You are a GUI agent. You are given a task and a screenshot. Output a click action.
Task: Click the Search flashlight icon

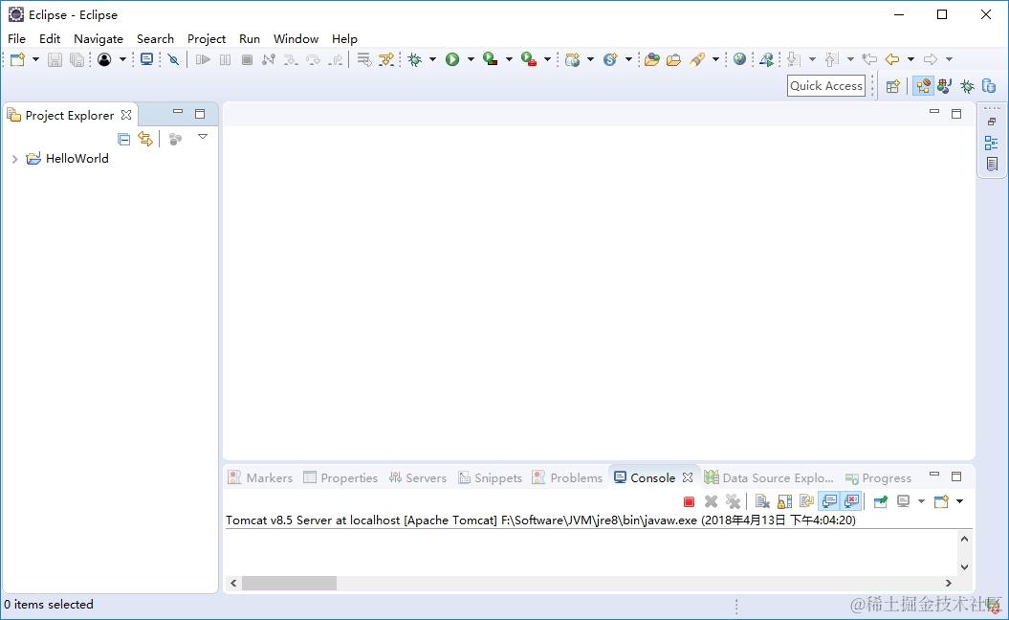(x=697, y=60)
